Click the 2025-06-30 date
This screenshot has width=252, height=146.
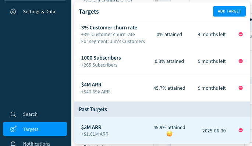click(x=214, y=131)
